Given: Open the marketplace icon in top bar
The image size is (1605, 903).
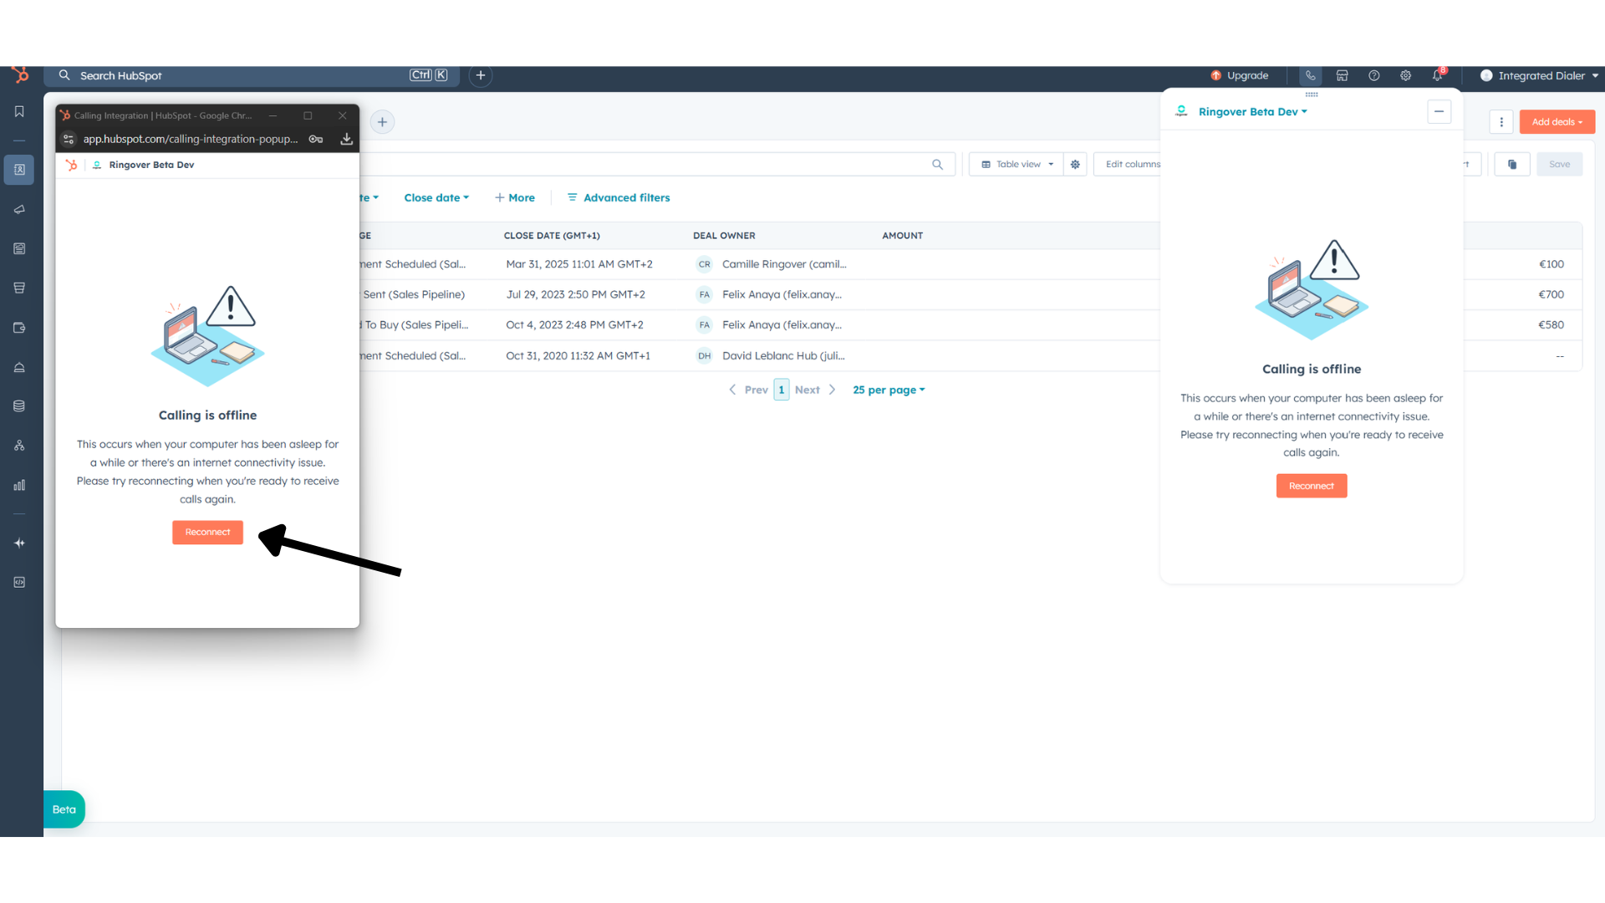Looking at the screenshot, I should coord(1342,75).
